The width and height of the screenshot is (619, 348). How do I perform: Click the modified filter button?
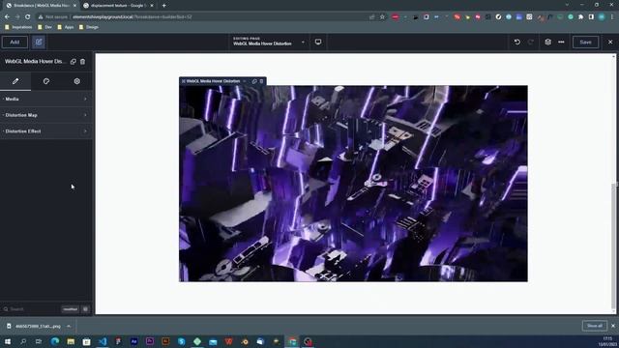[71, 309]
